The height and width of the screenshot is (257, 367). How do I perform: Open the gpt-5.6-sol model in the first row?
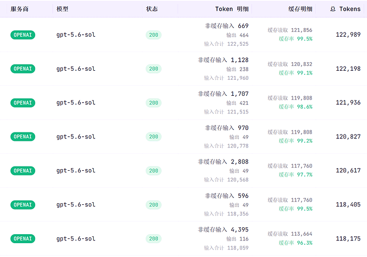coord(76,35)
